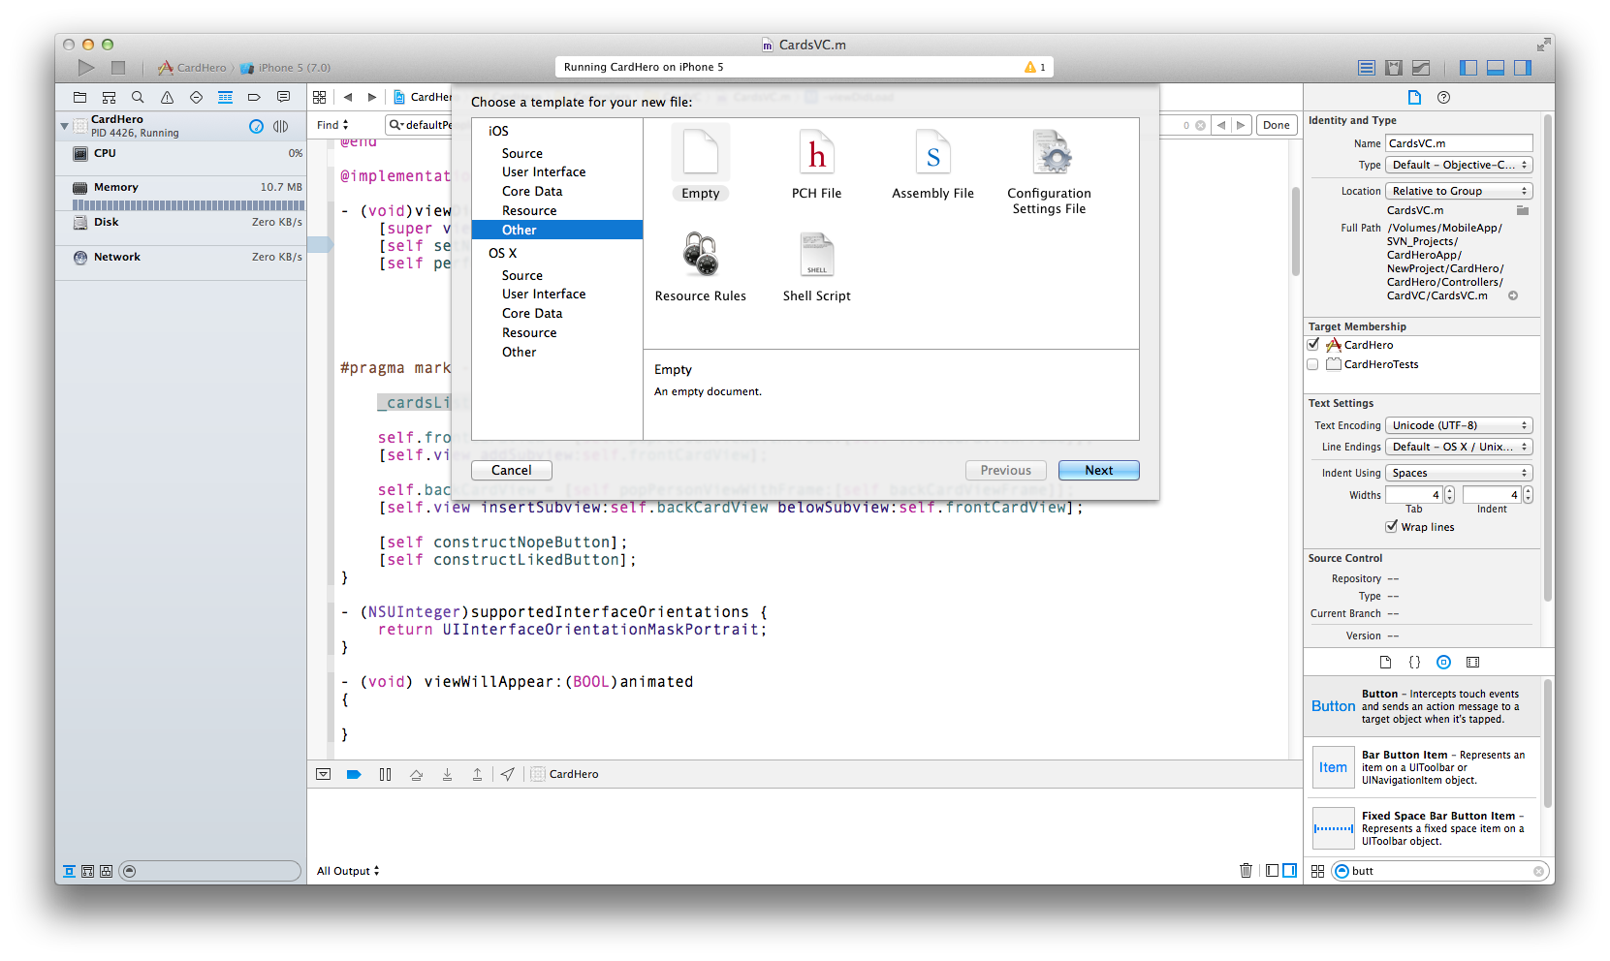Viewport: 1610px width, 961px height.
Task: Click the Step Over debug icon
Action: (416, 774)
